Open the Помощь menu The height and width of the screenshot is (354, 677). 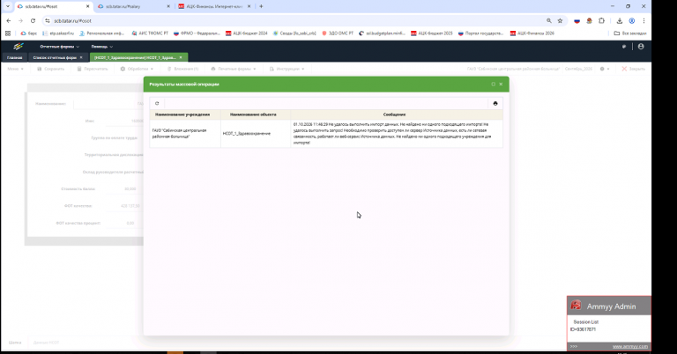pyautogui.click(x=102, y=47)
